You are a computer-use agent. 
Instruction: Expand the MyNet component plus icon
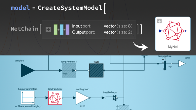[x=159, y=21]
